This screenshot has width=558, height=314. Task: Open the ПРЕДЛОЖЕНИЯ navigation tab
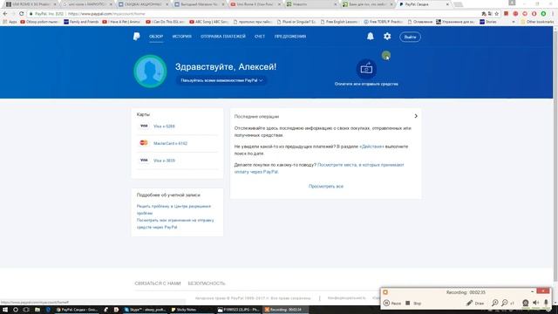tap(290, 37)
